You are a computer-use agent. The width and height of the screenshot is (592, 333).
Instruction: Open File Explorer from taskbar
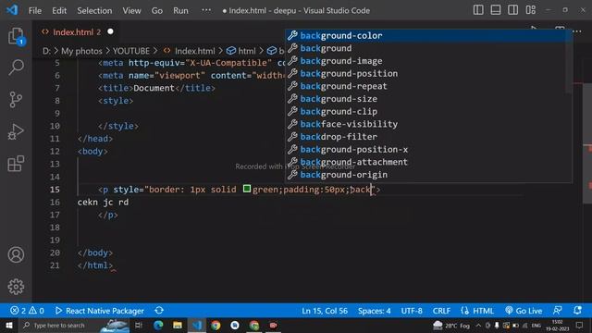click(x=178, y=325)
